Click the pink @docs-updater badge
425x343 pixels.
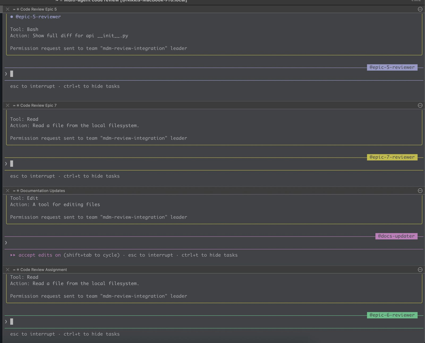coord(396,236)
